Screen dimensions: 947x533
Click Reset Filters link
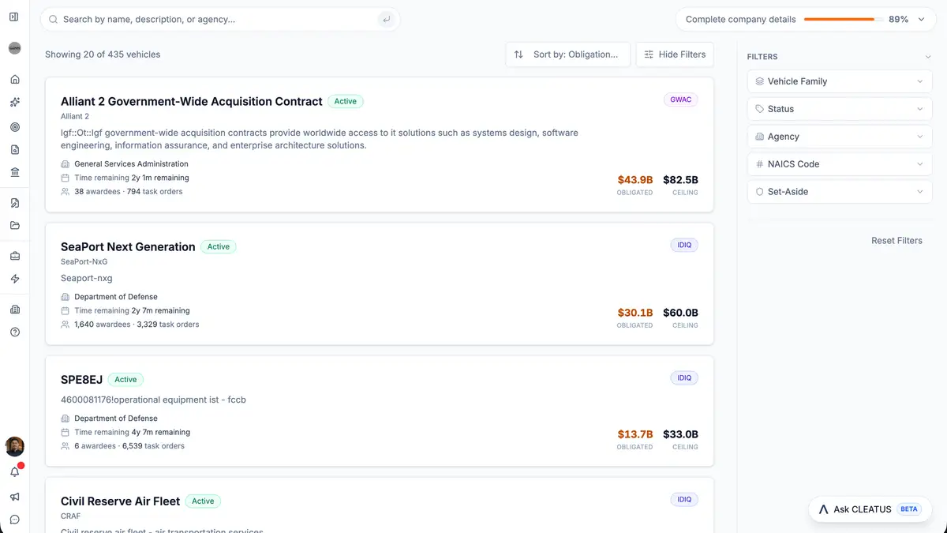pos(896,241)
